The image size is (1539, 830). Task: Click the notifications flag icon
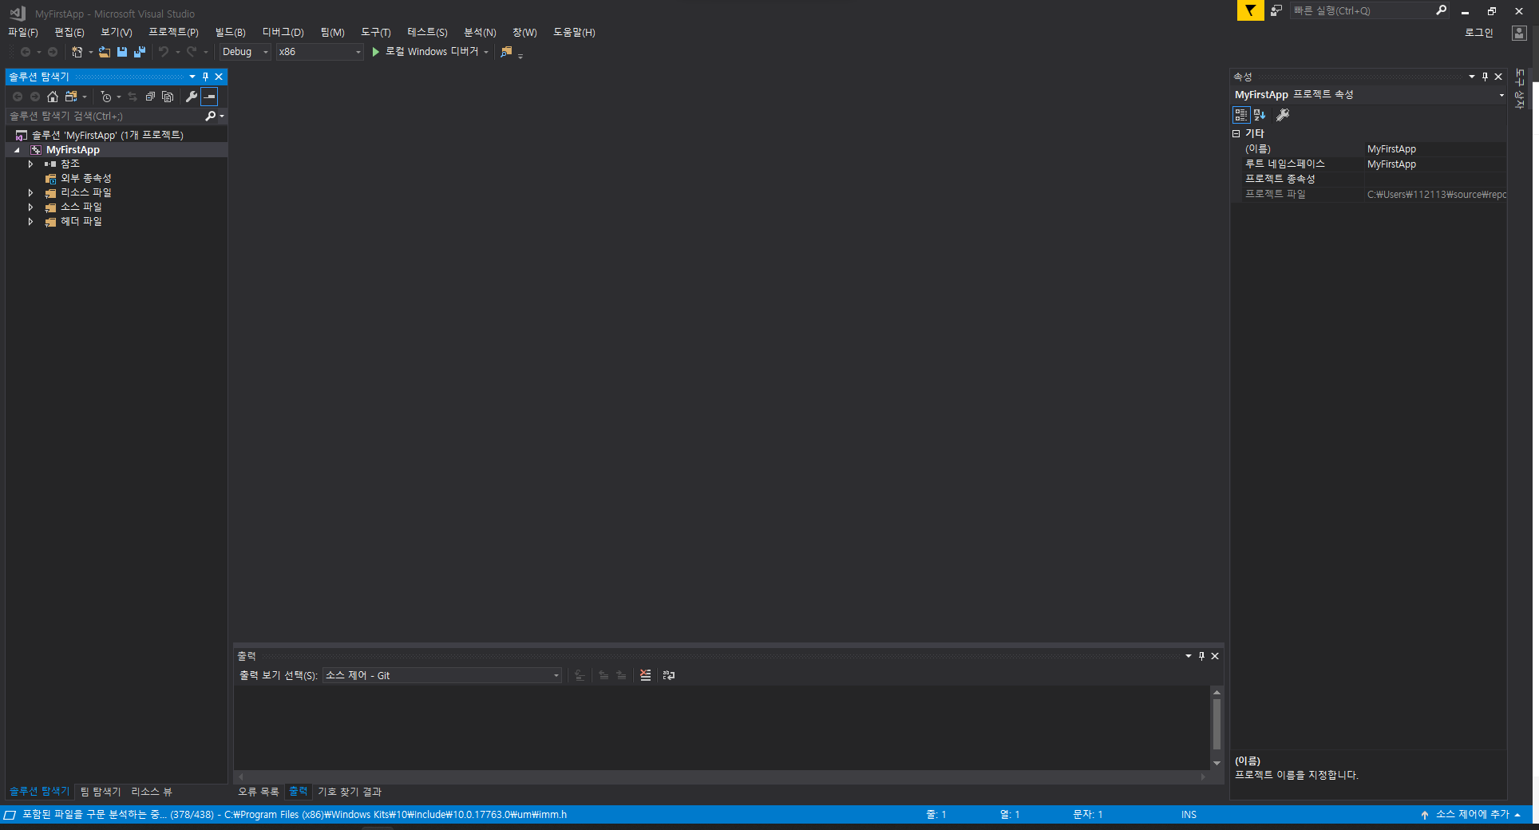tap(1250, 10)
